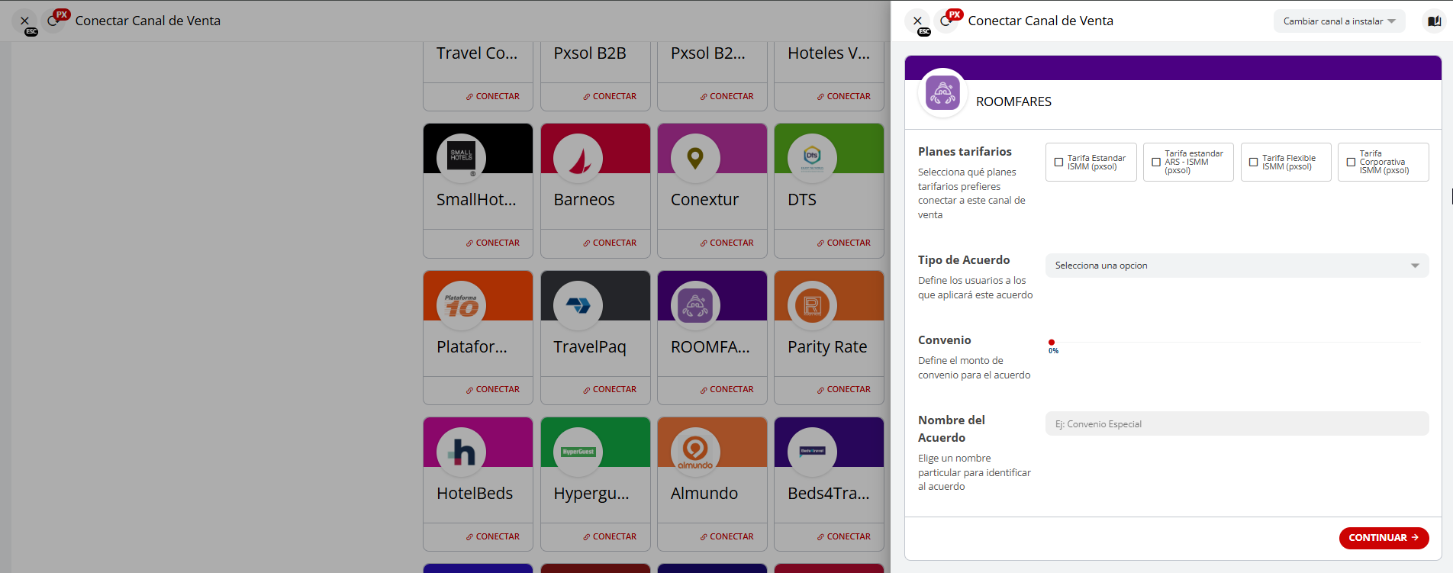The image size is (1453, 573).
Task: Click the Beds4Travel channel logo
Action: [812, 452]
